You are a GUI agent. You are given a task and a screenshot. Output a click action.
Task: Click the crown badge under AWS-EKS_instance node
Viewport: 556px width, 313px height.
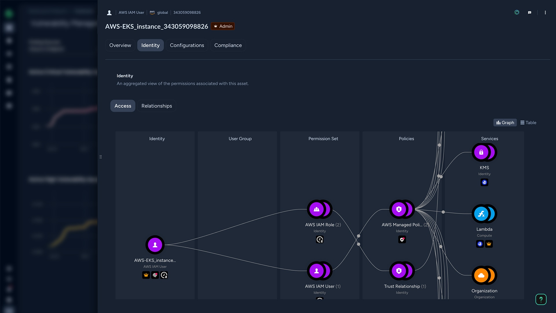146,275
